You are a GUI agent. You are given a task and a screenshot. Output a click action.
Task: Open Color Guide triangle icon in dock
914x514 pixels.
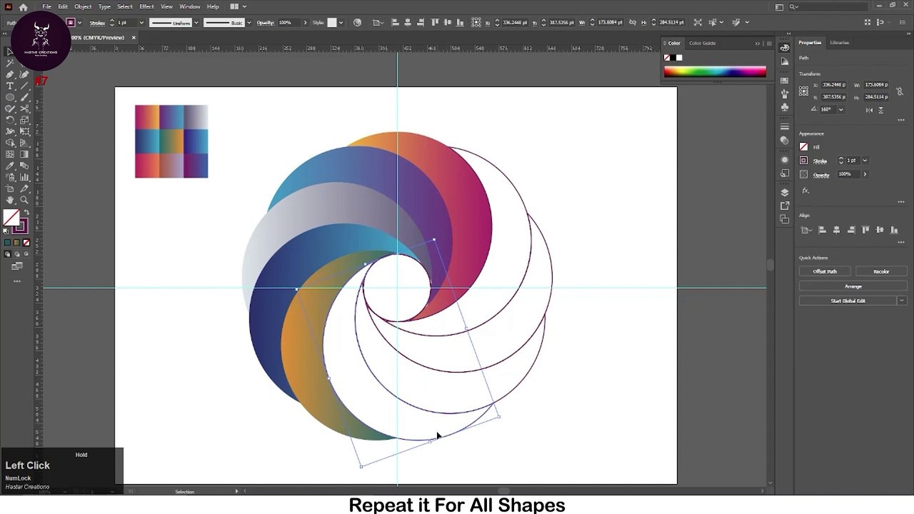click(785, 61)
